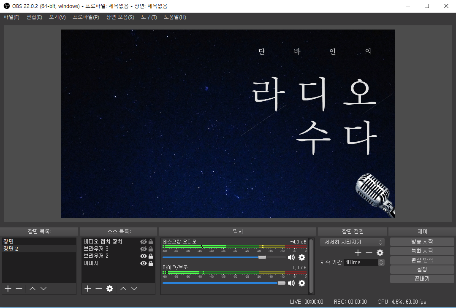Move the source up in the source list
The image size is (456, 308).
(x=123, y=289)
